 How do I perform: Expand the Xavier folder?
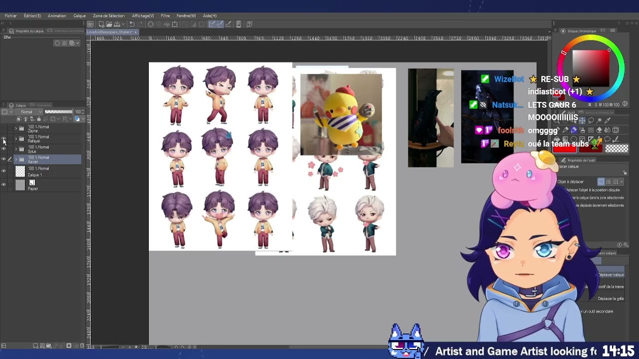(15, 160)
